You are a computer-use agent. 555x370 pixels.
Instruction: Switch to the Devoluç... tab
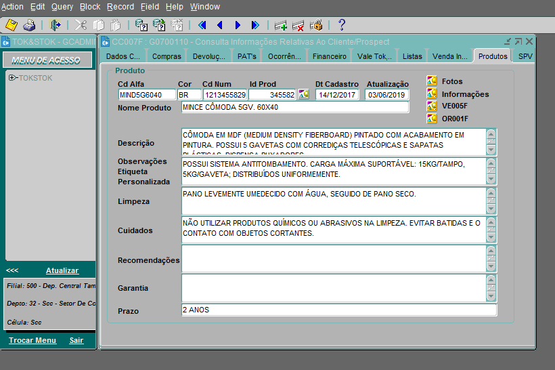(209, 56)
